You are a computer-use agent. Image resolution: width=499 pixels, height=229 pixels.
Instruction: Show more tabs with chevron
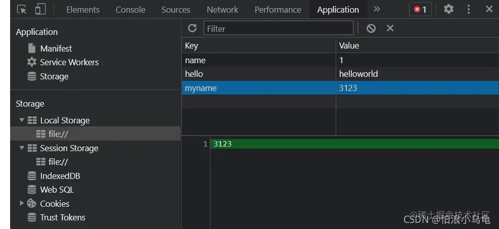pyautogui.click(x=377, y=10)
